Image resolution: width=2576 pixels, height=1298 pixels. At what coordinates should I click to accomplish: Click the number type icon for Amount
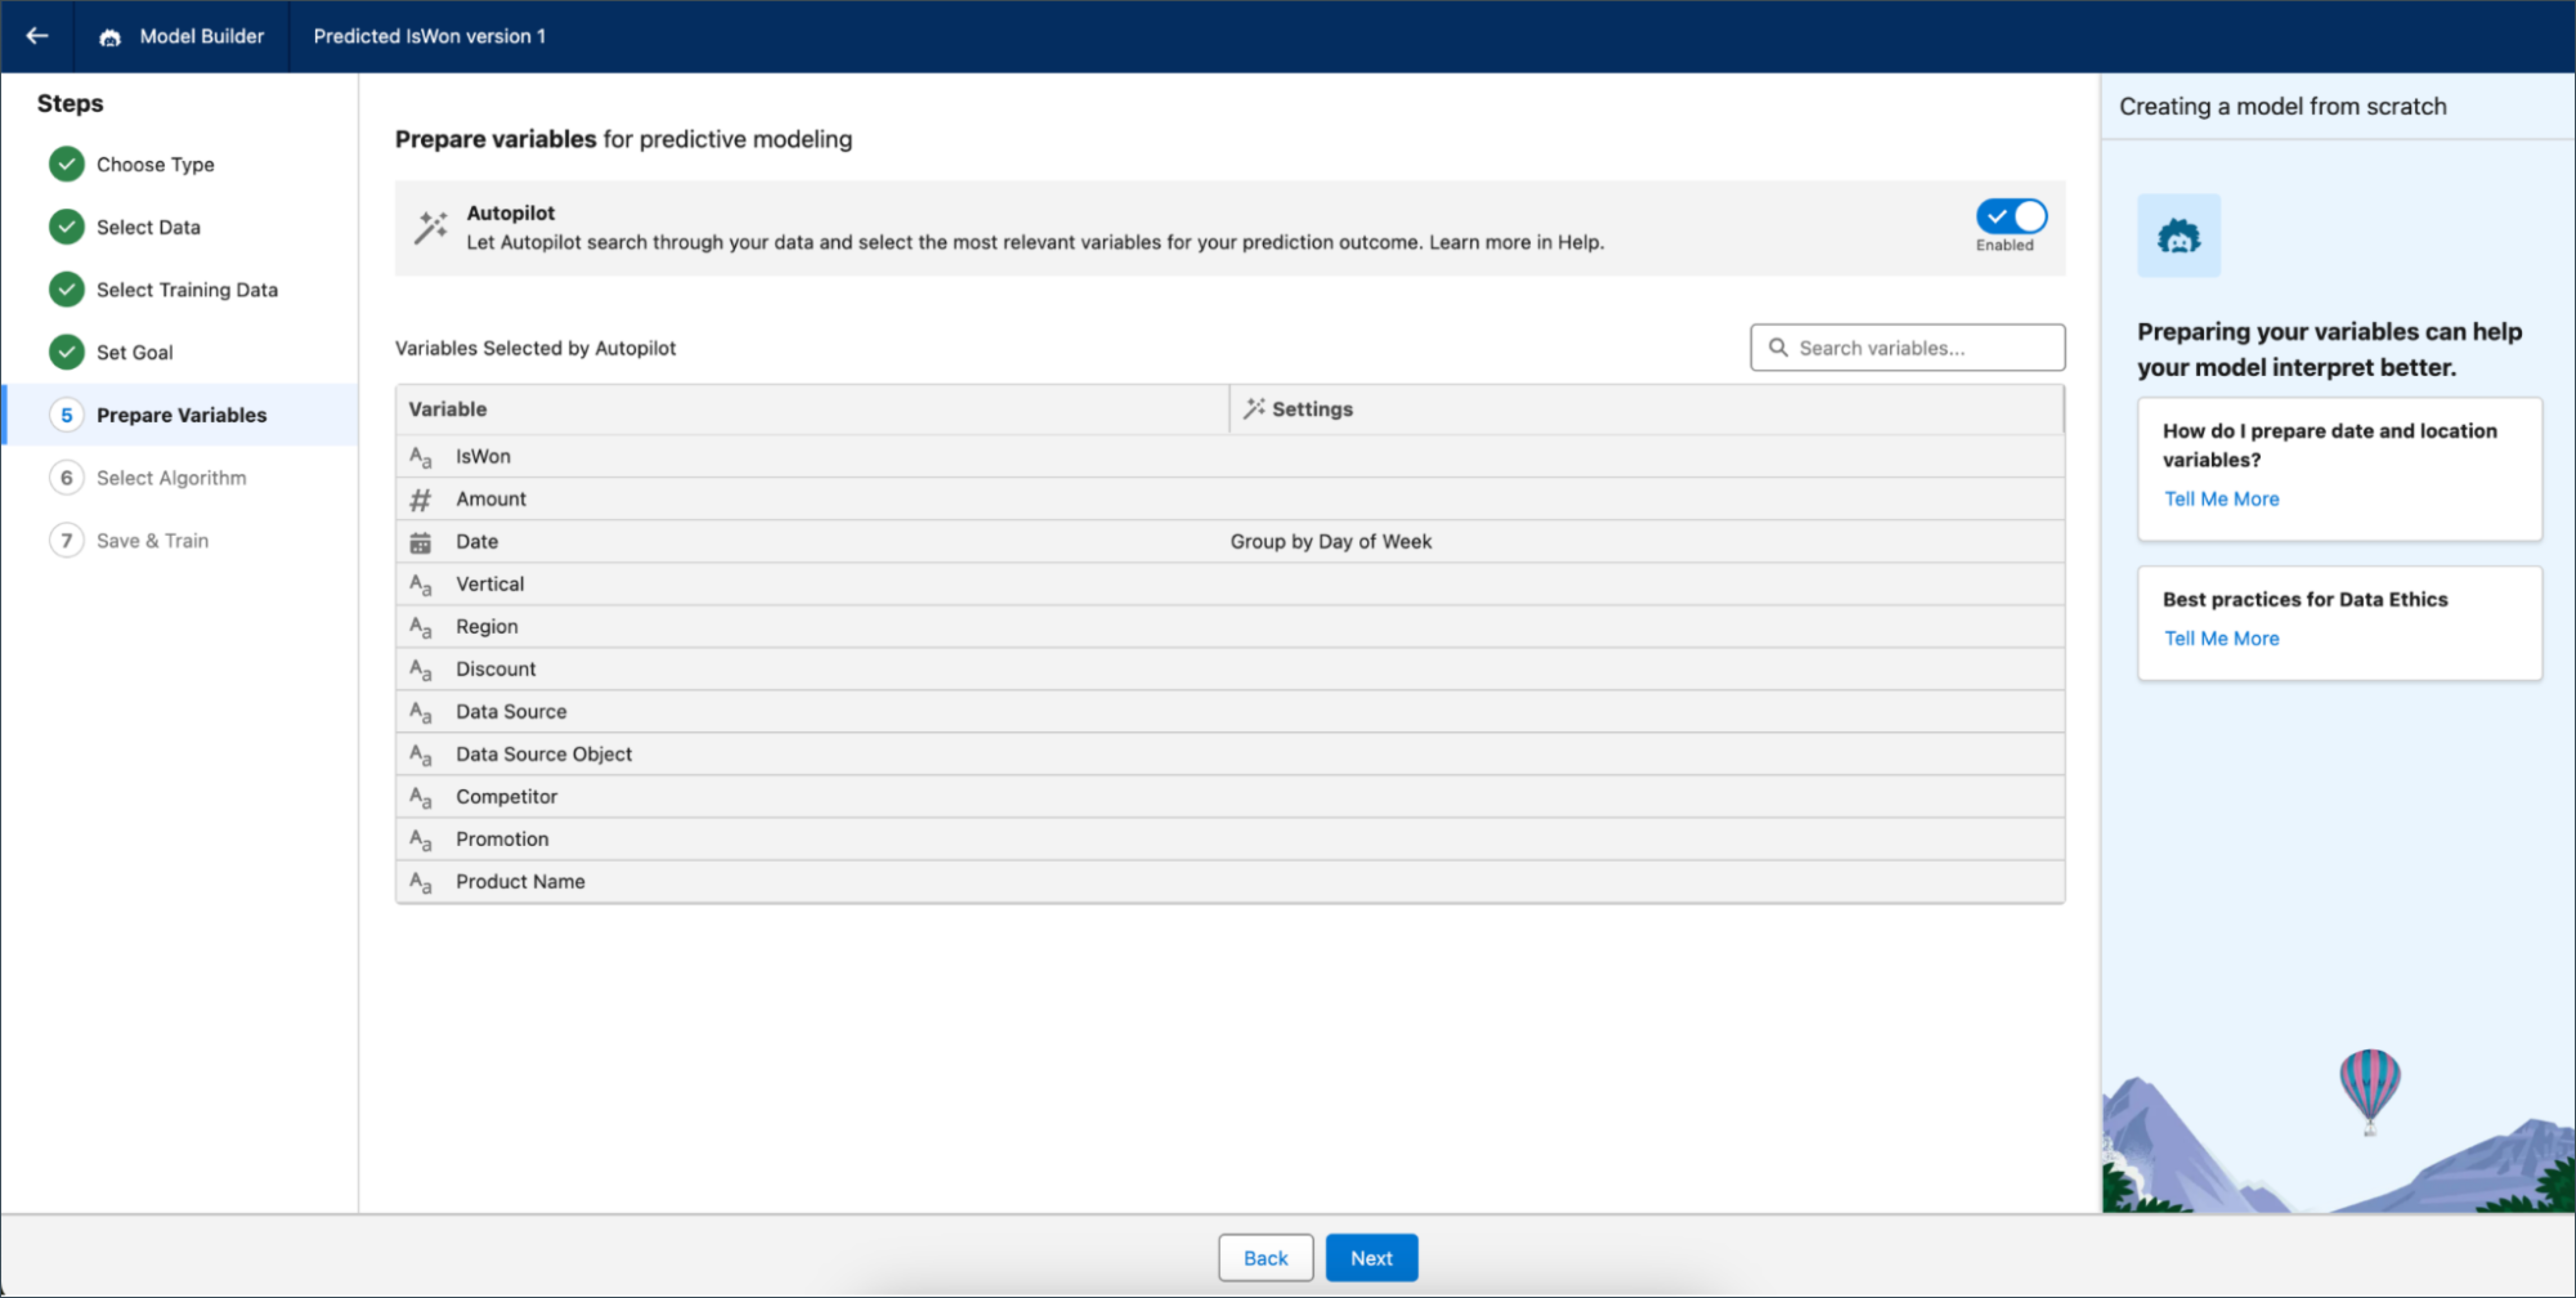pyautogui.click(x=420, y=499)
